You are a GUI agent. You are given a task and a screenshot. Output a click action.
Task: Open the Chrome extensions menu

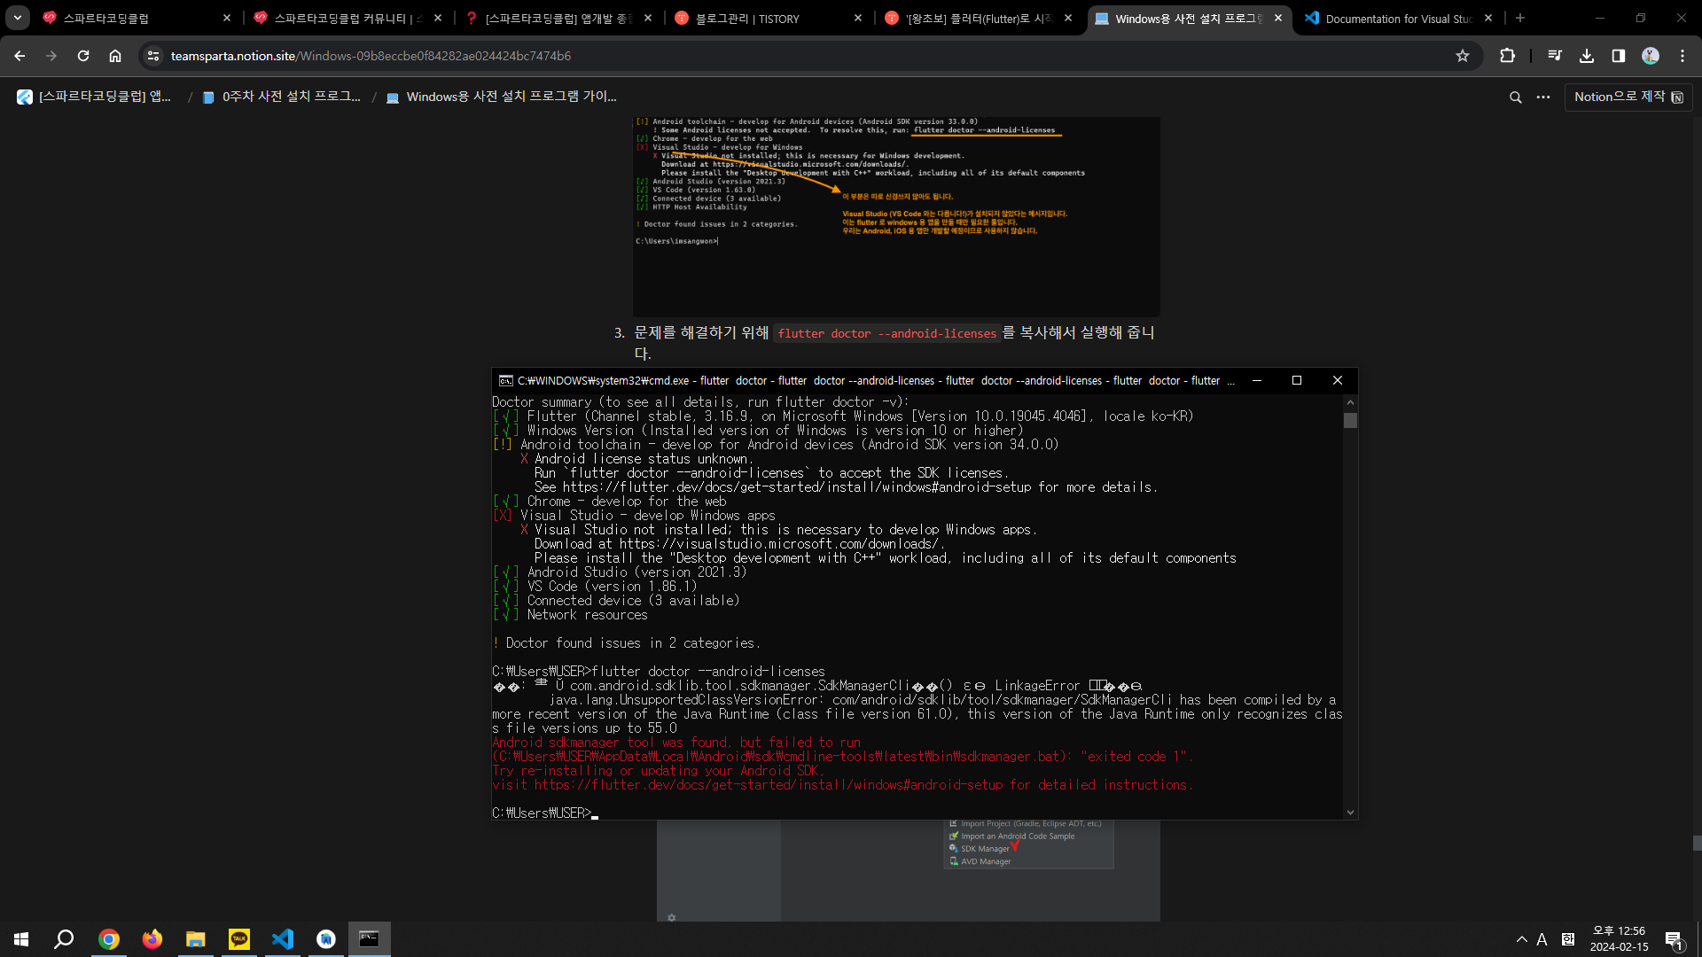[1507, 56]
